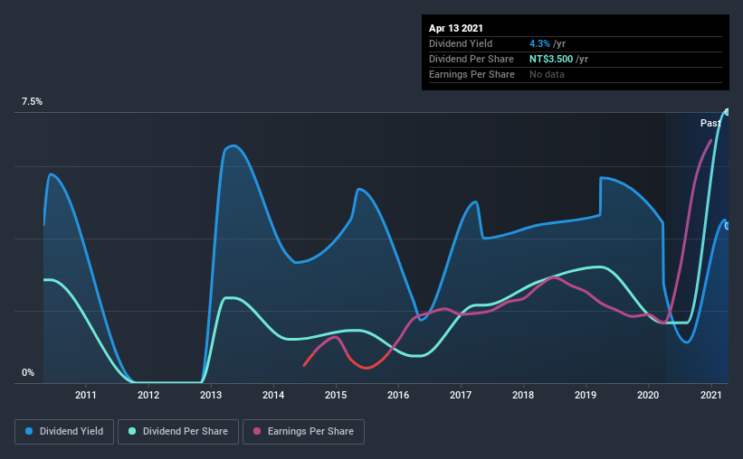Click the 2018 x-axis label
The height and width of the screenshot is (459, 743).
pyautogui.click(x=523, y=395)
